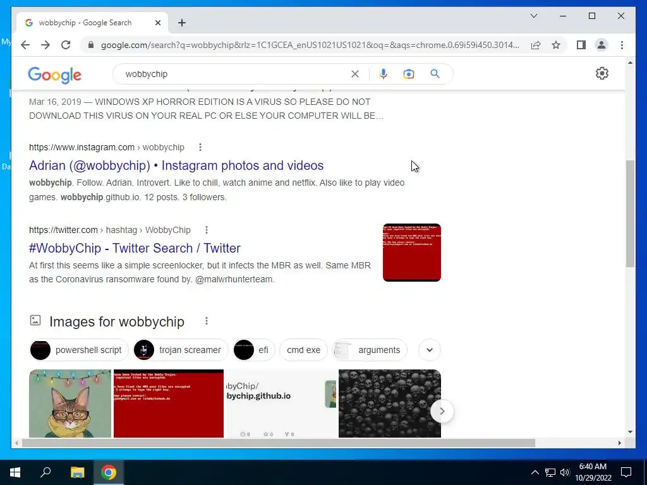Open the tab search dropdown arrow
This screenshot has width=647, height=485.
[x=533, y=16]
